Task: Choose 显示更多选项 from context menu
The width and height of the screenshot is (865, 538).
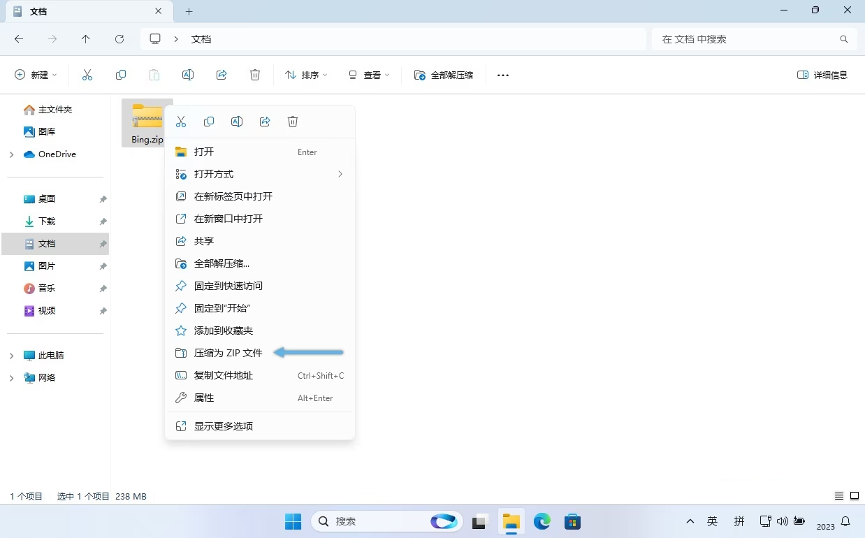Action: pyautogui.click(x=224, y=426)
